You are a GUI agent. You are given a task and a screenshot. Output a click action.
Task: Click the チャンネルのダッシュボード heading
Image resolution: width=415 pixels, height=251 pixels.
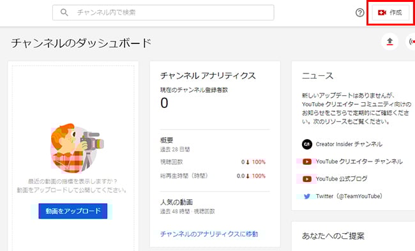pyautogui.click(x=81, y=43)
